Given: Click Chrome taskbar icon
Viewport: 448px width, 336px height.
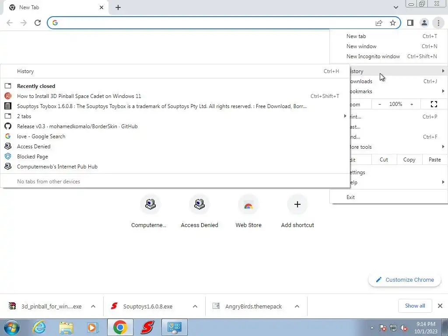Looking at the screenshot, I should (120, 327).
